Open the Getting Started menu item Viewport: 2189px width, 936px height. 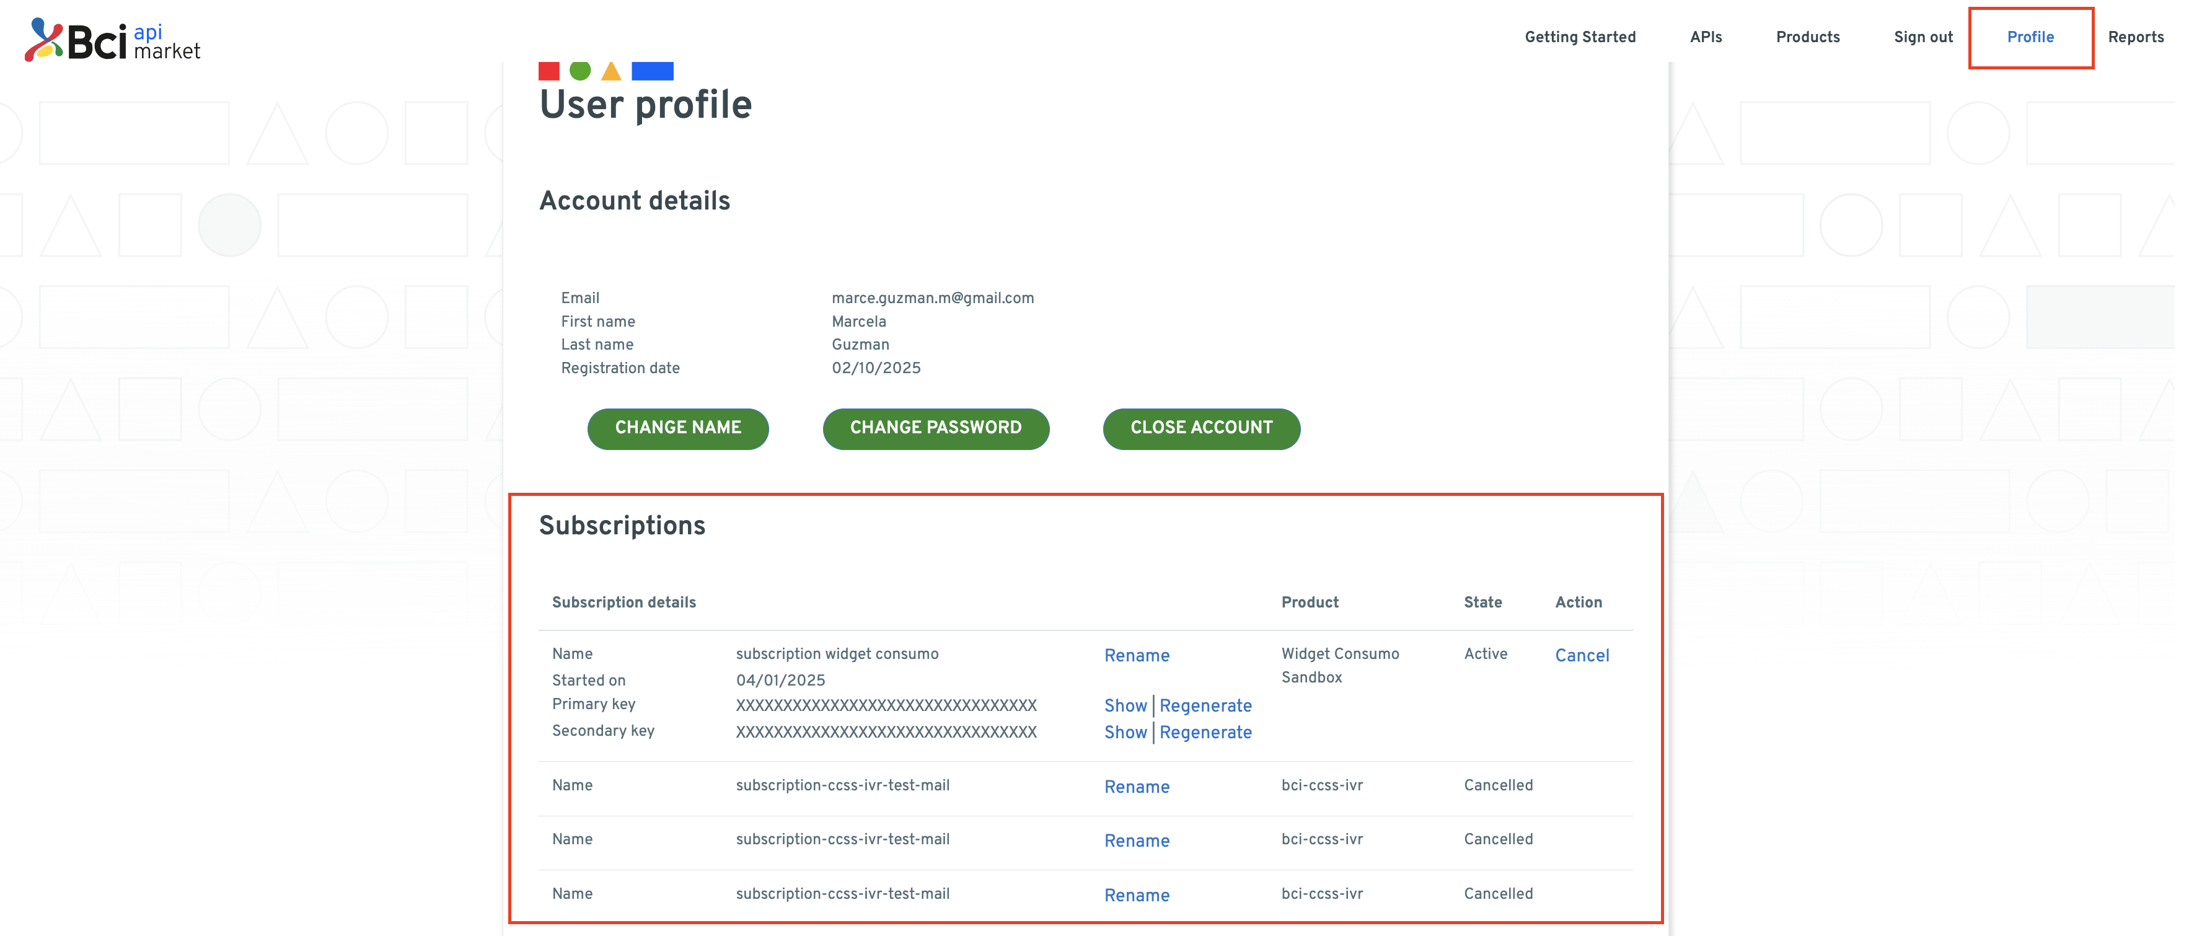coord(1579,37)
